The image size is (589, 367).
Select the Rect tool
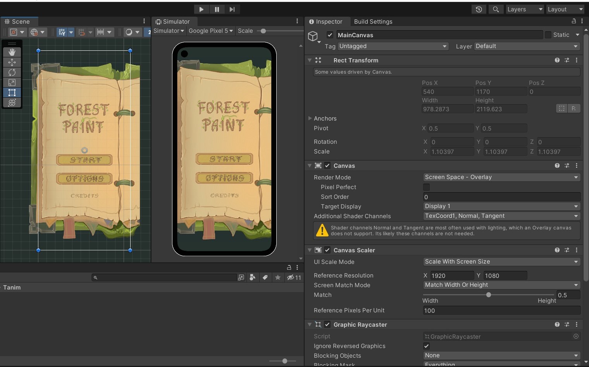(12, 92)
